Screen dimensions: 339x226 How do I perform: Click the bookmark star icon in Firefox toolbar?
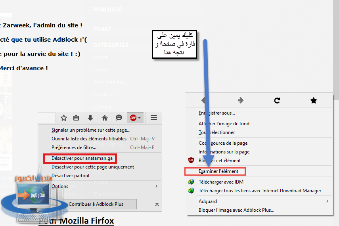point(64,118)
